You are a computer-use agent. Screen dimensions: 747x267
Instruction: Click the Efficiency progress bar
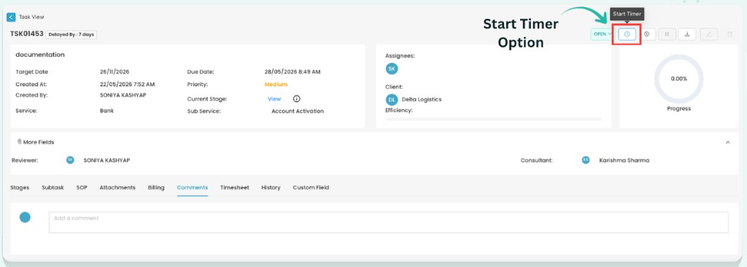[494, 119]
